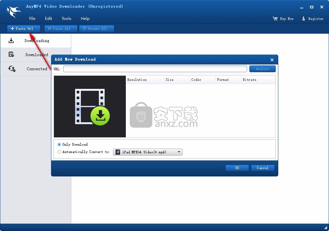Close the Add New Download dialog
This screenshot has height=231, width=329.
point(272,60)
